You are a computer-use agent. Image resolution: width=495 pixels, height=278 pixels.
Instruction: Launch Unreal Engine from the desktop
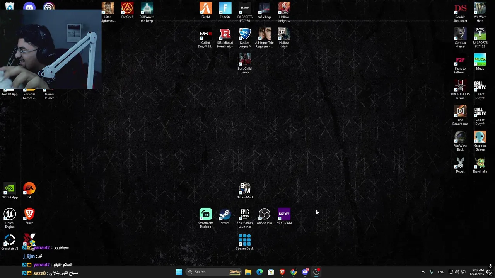tap(10, 219)
